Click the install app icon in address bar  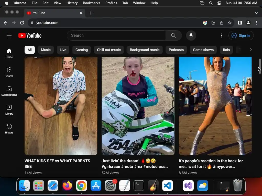click(213, 23)
